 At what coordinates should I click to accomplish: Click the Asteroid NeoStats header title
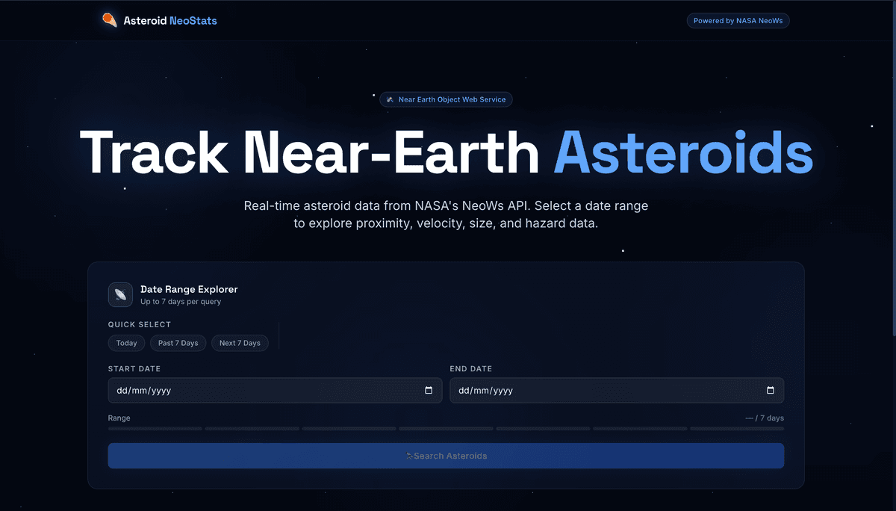point(169,20)
